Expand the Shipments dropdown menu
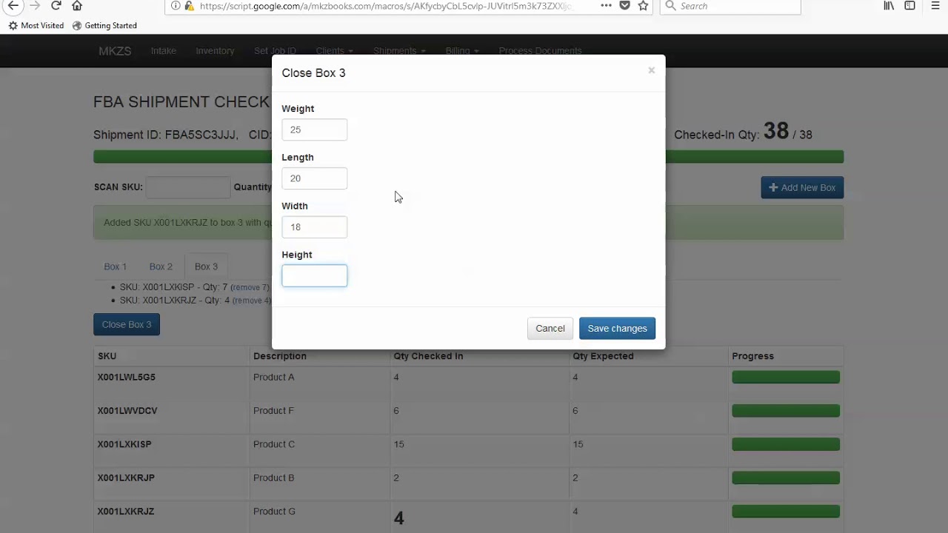This screenshot has width=948, height=533. click(x=399, y=51)
